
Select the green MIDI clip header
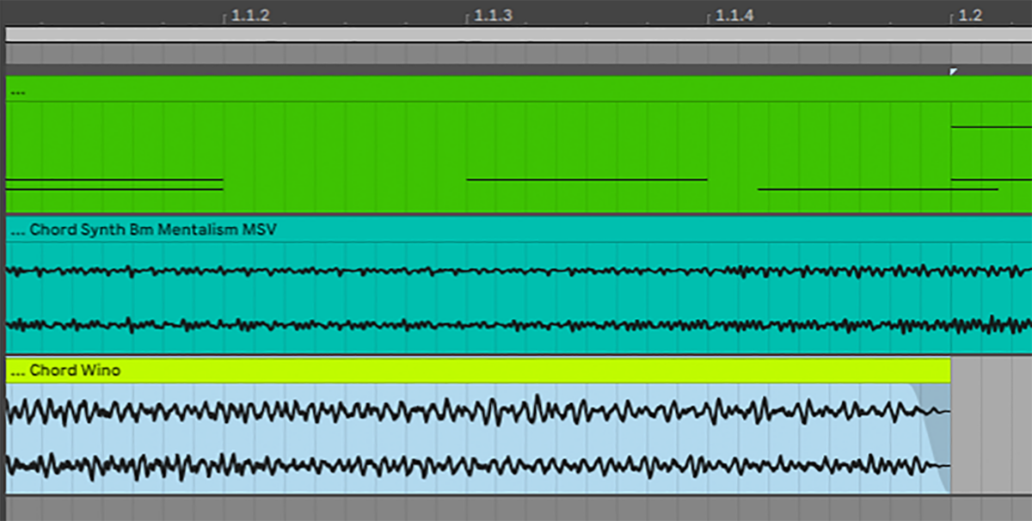tap(519, 89)
